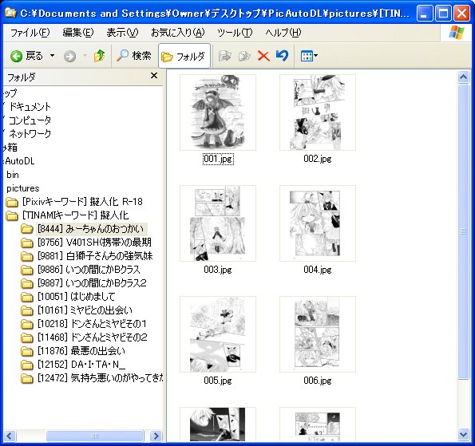Select the [TINAMIキーワード] 擬人化 folder
475x446 pixels.
click(75, 215)
